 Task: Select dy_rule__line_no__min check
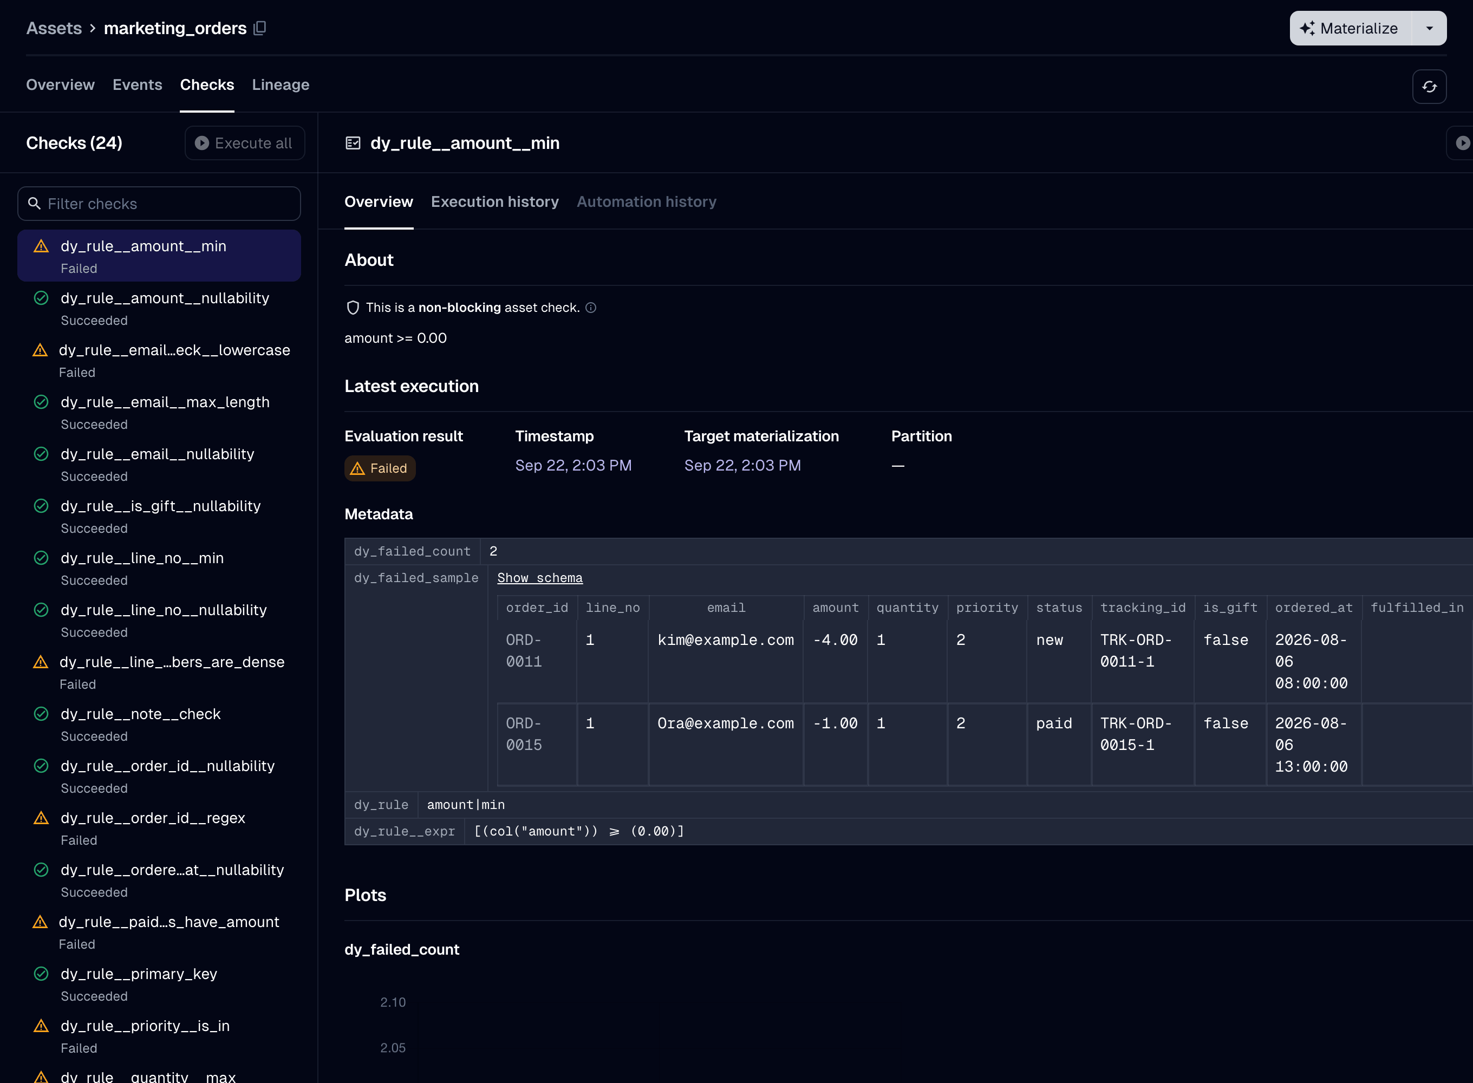click(159, 567)
